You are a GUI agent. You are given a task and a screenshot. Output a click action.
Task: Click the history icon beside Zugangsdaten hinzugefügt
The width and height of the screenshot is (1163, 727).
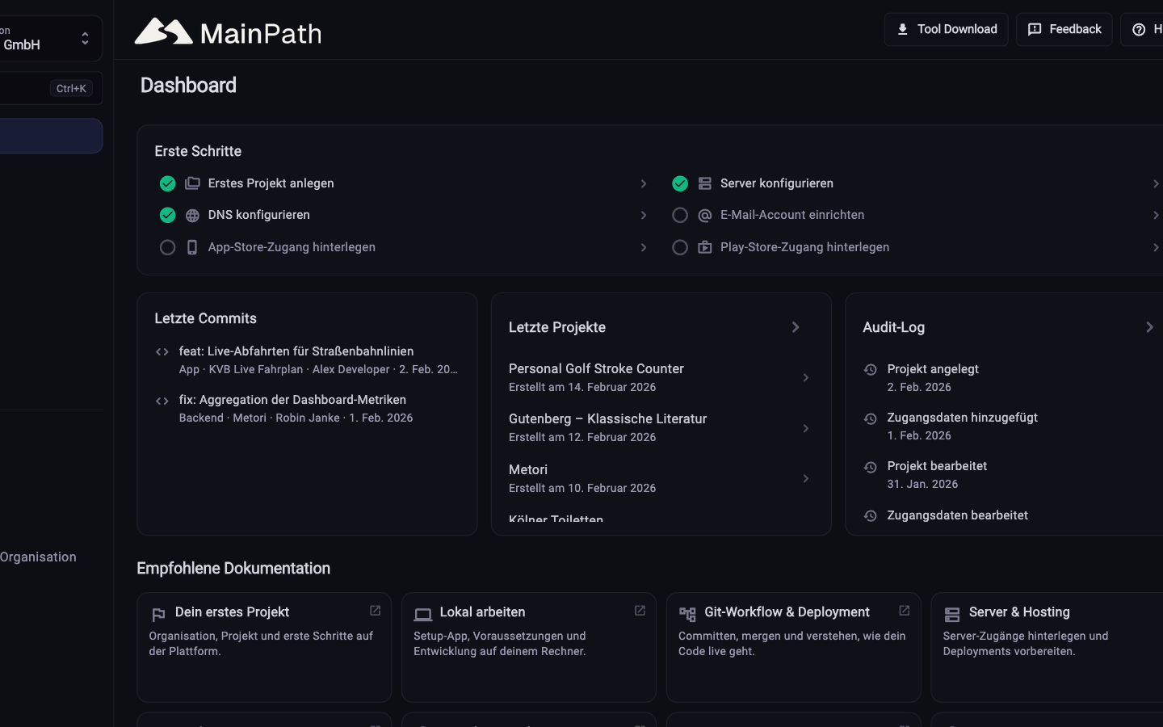(871, 418)
